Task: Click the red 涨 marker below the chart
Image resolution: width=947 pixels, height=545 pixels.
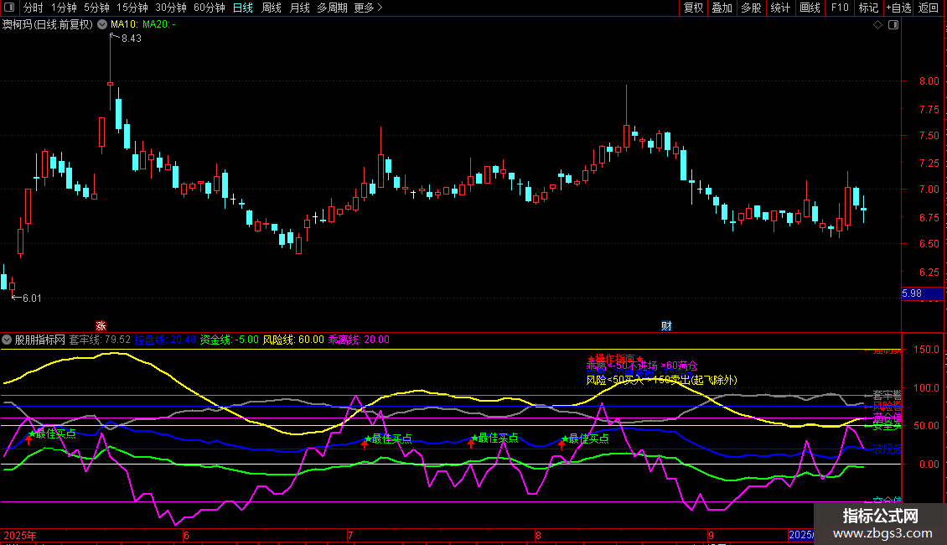Action: 101,325
